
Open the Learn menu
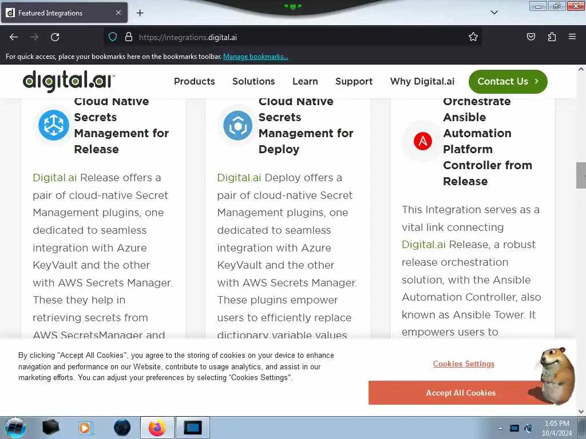[305, 81]
